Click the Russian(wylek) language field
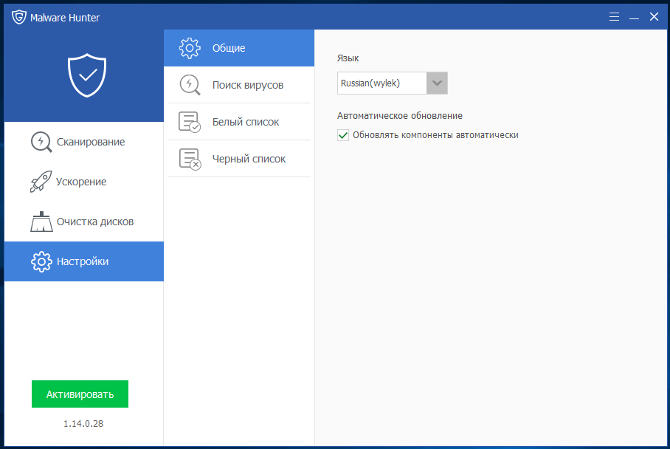 [x=382, y=83]
